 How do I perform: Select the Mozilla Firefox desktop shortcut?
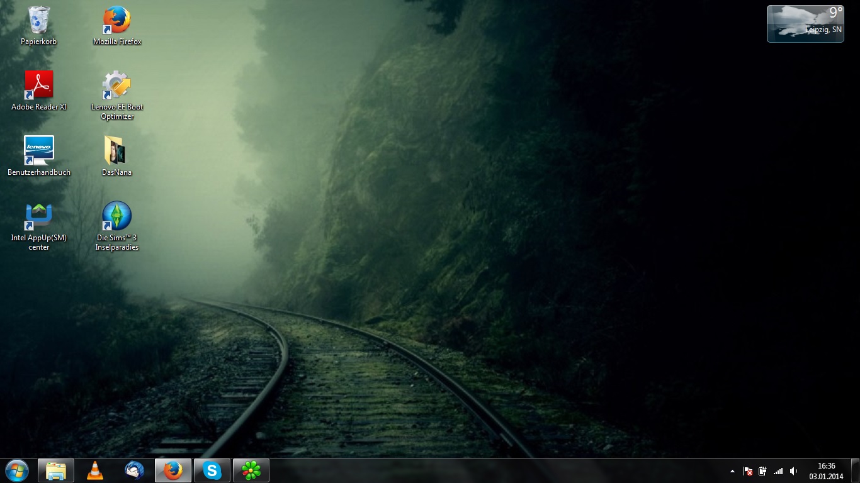pyautogui.click(x=117, y=21)
